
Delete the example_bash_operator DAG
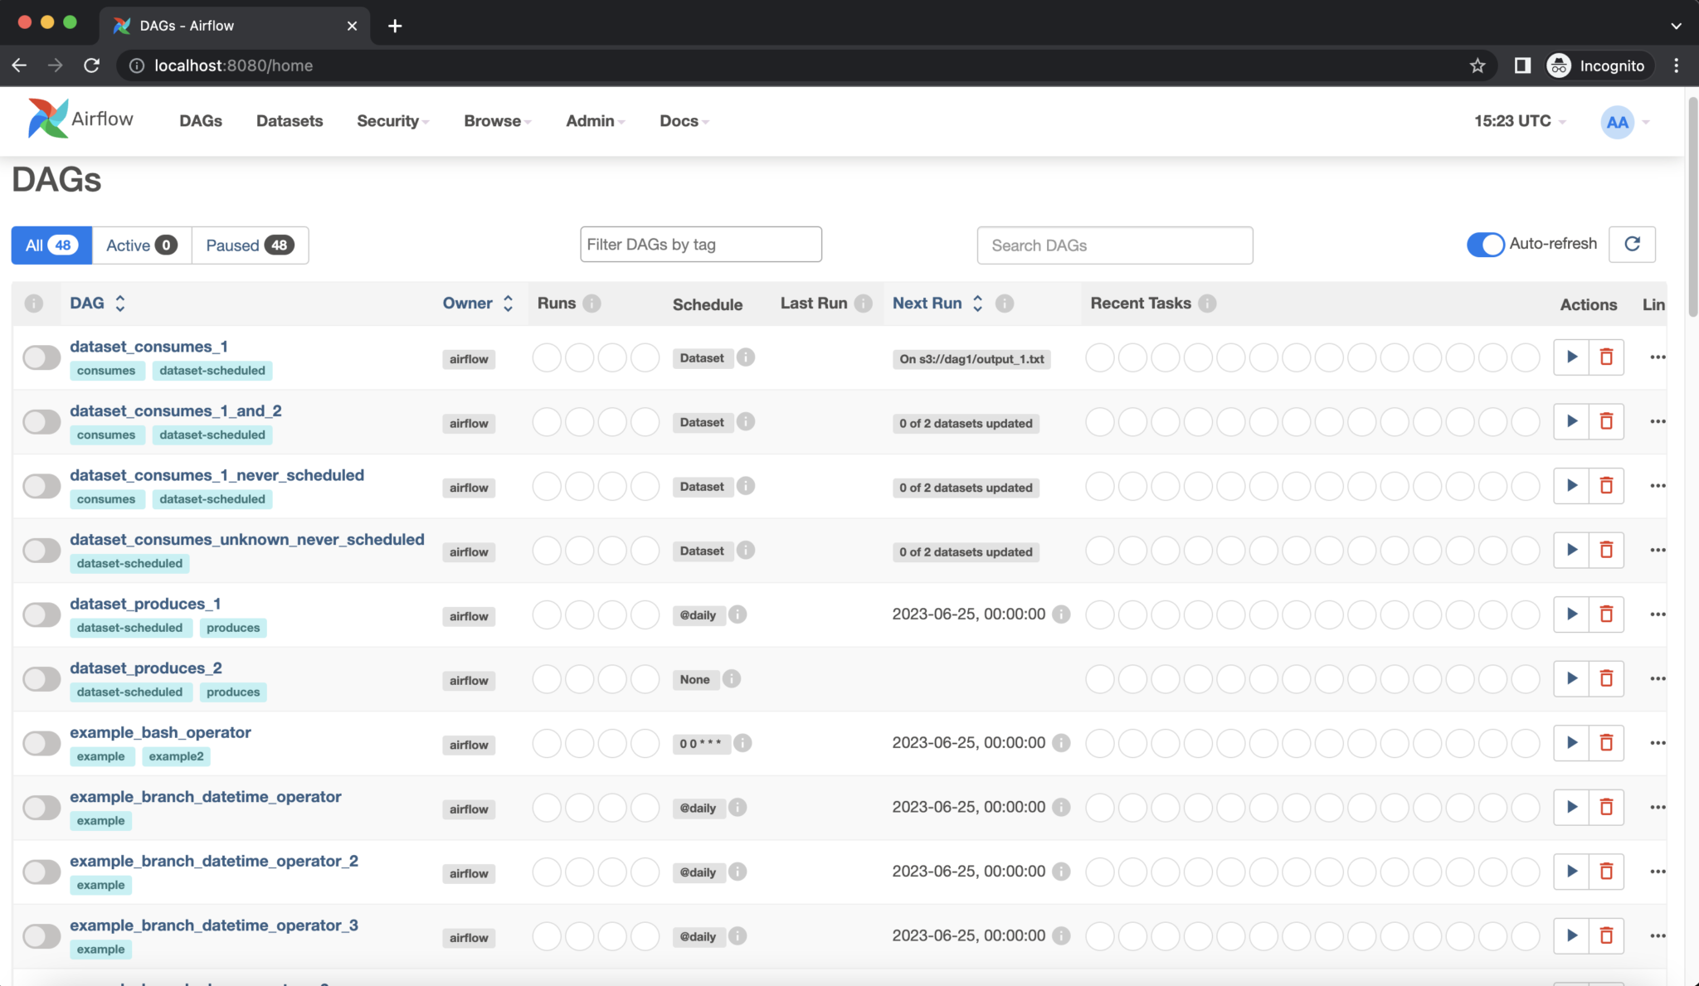tap(1607, 743)
